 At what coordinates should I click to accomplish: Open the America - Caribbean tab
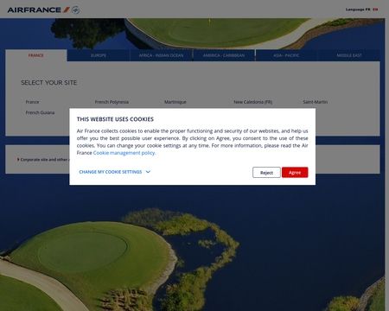224,55
